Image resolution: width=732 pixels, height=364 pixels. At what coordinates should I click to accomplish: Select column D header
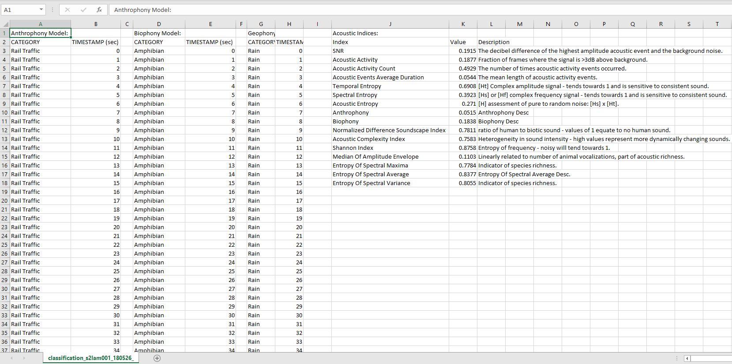[159, 24]
